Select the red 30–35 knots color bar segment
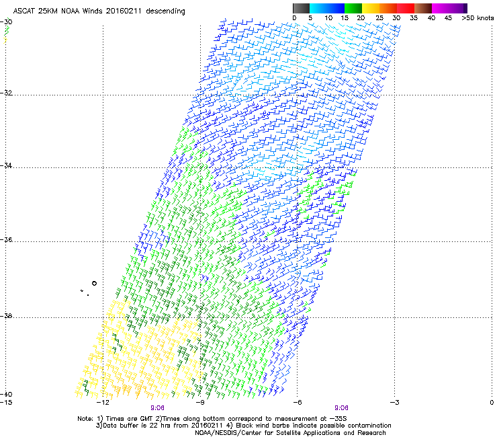The image size is (497, 437). pyautogui.click(x=406, y=8)
